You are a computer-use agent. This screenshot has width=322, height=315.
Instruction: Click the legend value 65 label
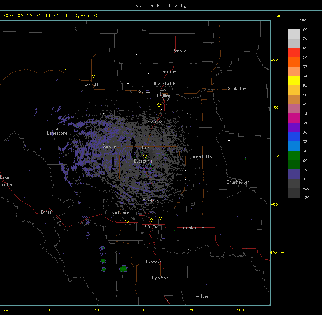click(x=305, y=48)
